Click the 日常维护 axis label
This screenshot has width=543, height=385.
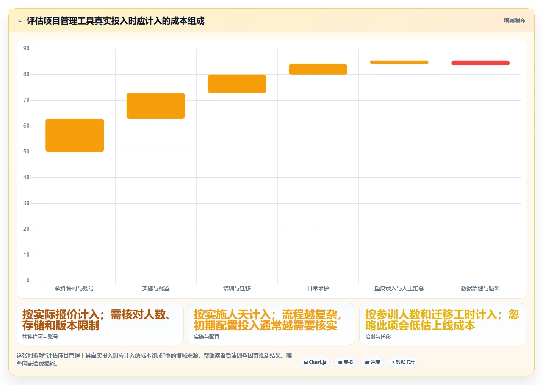click(x=318, y=288)
